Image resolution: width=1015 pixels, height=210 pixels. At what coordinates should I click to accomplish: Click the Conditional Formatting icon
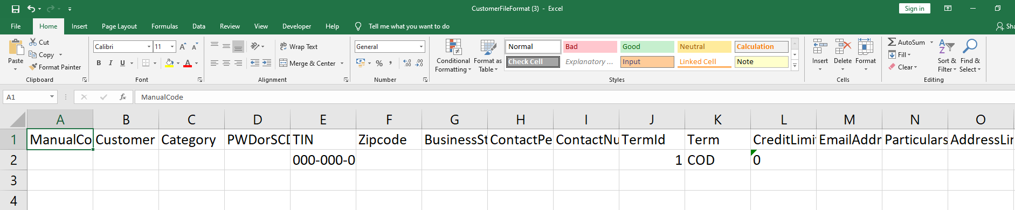pos(453,47)
